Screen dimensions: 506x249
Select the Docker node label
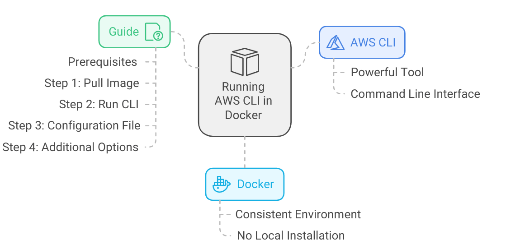pyautogui.click(x=255, y=184)
